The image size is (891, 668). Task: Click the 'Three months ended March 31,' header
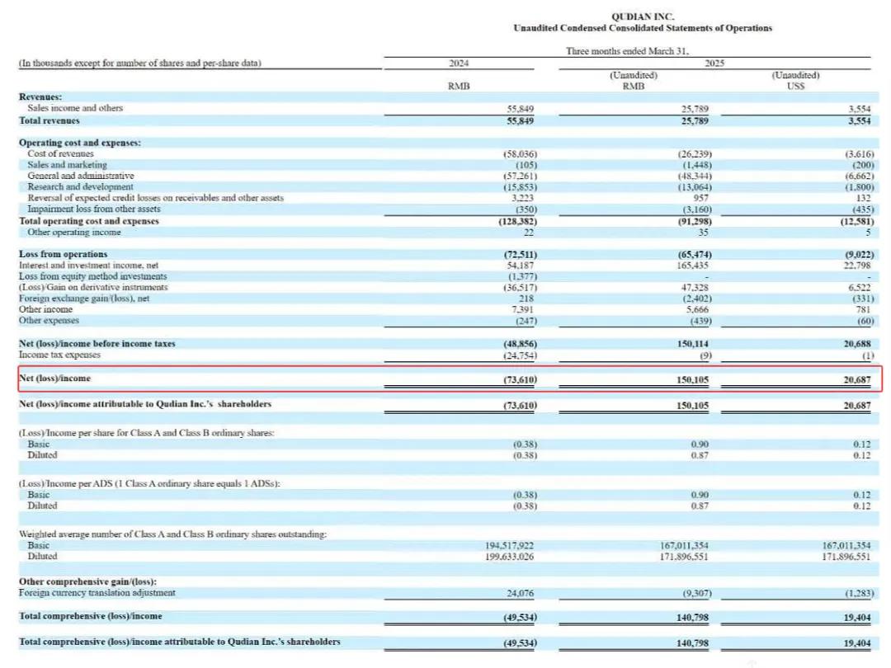627,51
